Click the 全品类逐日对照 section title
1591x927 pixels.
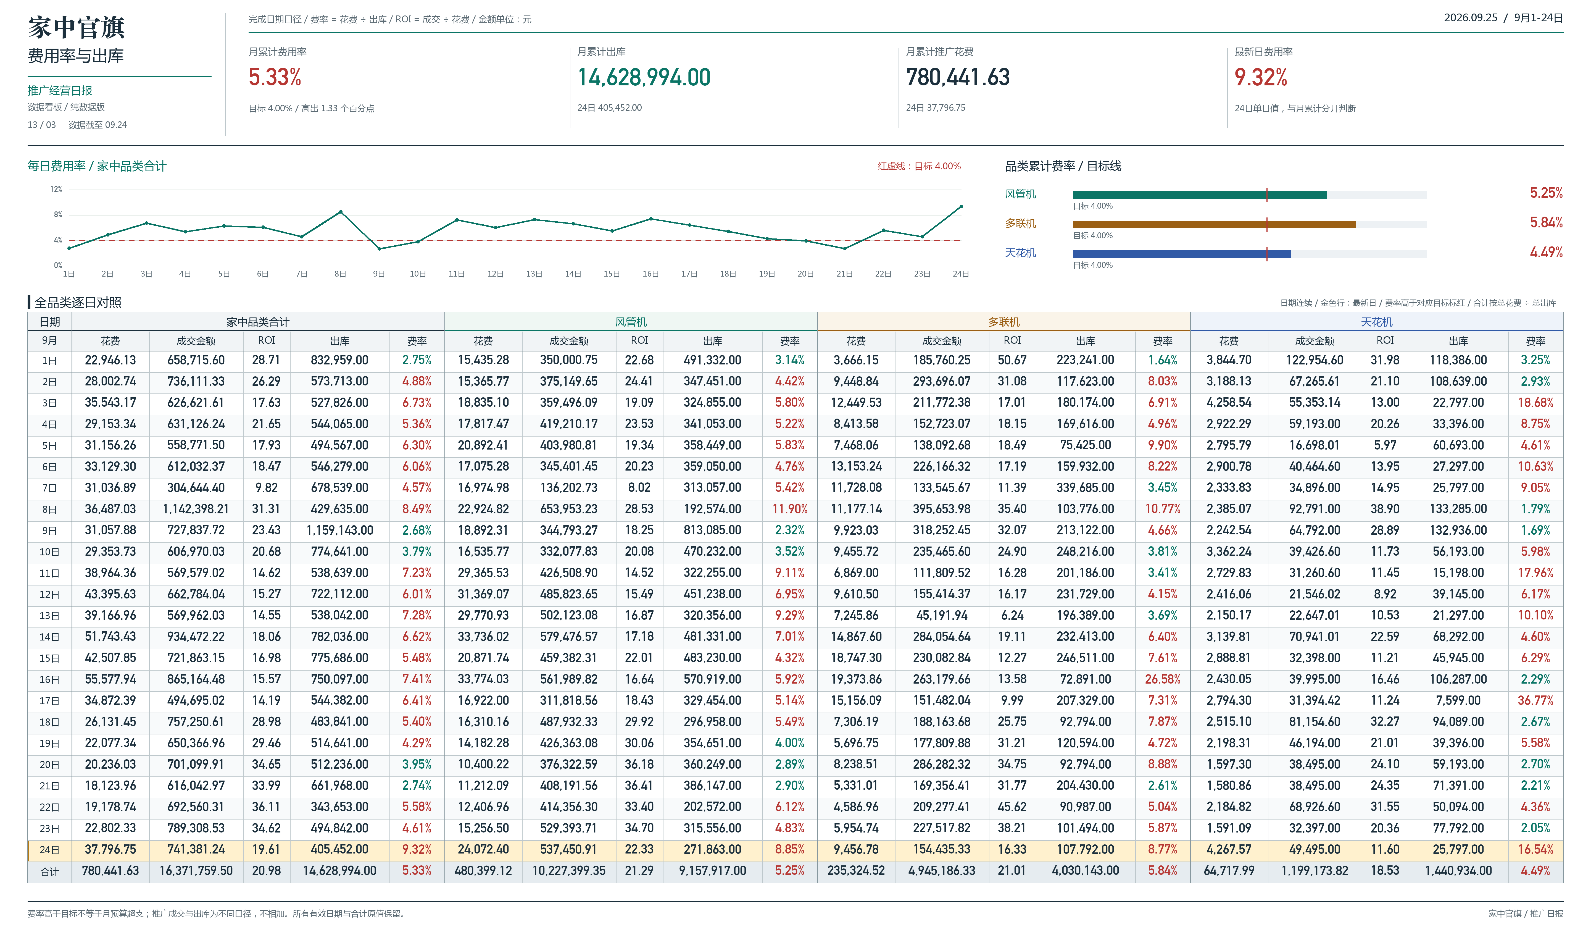pos(78,303)
